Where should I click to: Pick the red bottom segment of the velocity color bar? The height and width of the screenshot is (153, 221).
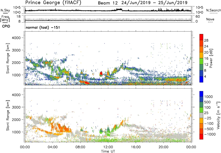(x=201, y=137)
